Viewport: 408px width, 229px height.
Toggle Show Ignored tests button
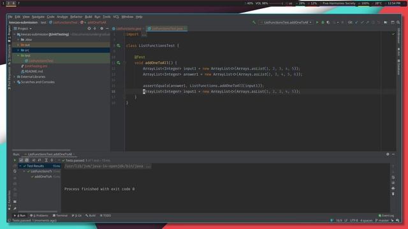click(x=27, y=160)
